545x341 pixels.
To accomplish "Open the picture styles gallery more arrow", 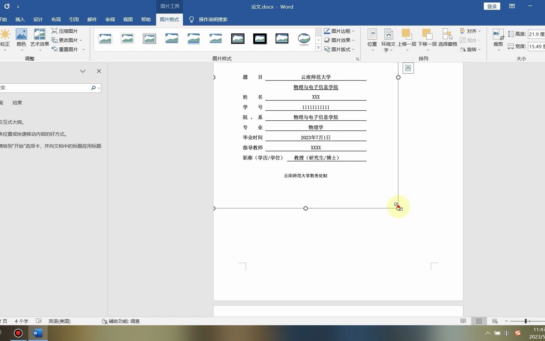I will (318, 48).
